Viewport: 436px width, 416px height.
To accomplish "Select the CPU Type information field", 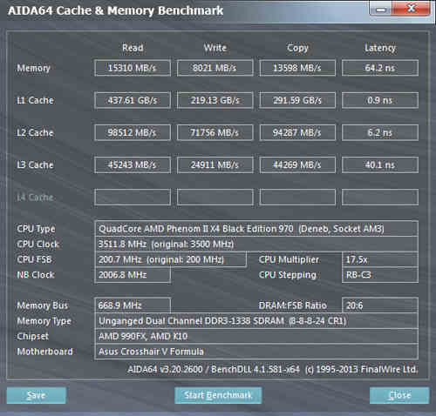I will (x=256, y=229).
